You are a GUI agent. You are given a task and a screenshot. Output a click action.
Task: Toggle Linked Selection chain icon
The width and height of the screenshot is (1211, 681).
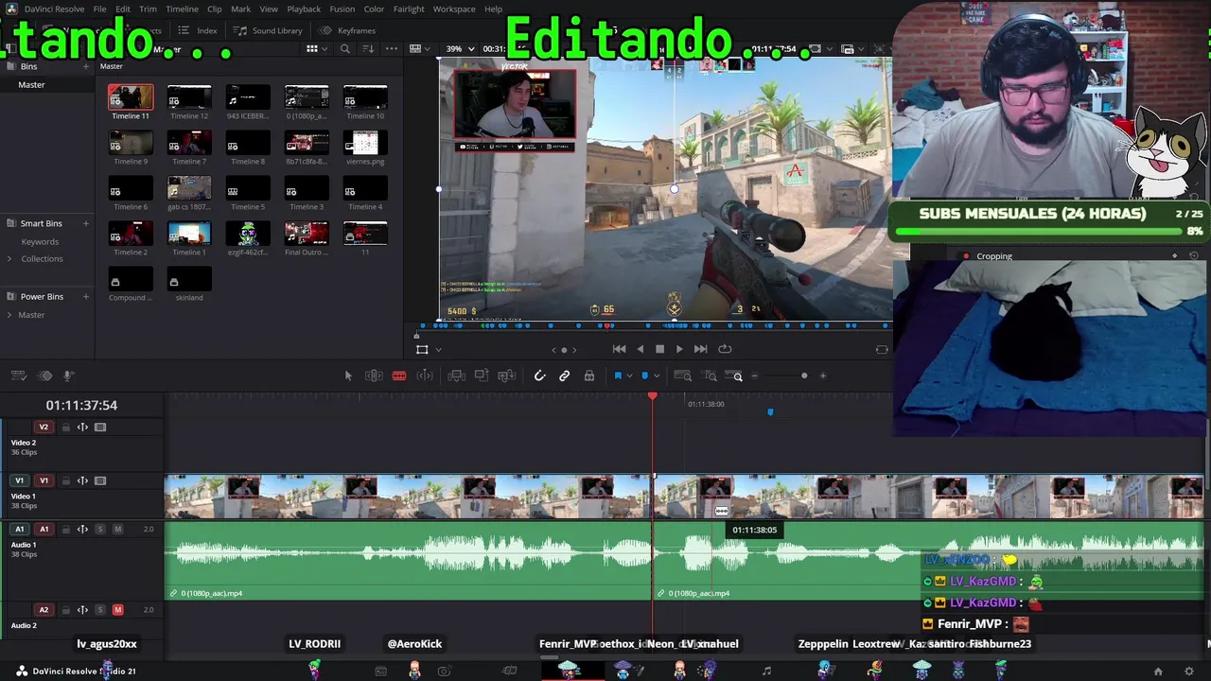click(x=565, y=375)
